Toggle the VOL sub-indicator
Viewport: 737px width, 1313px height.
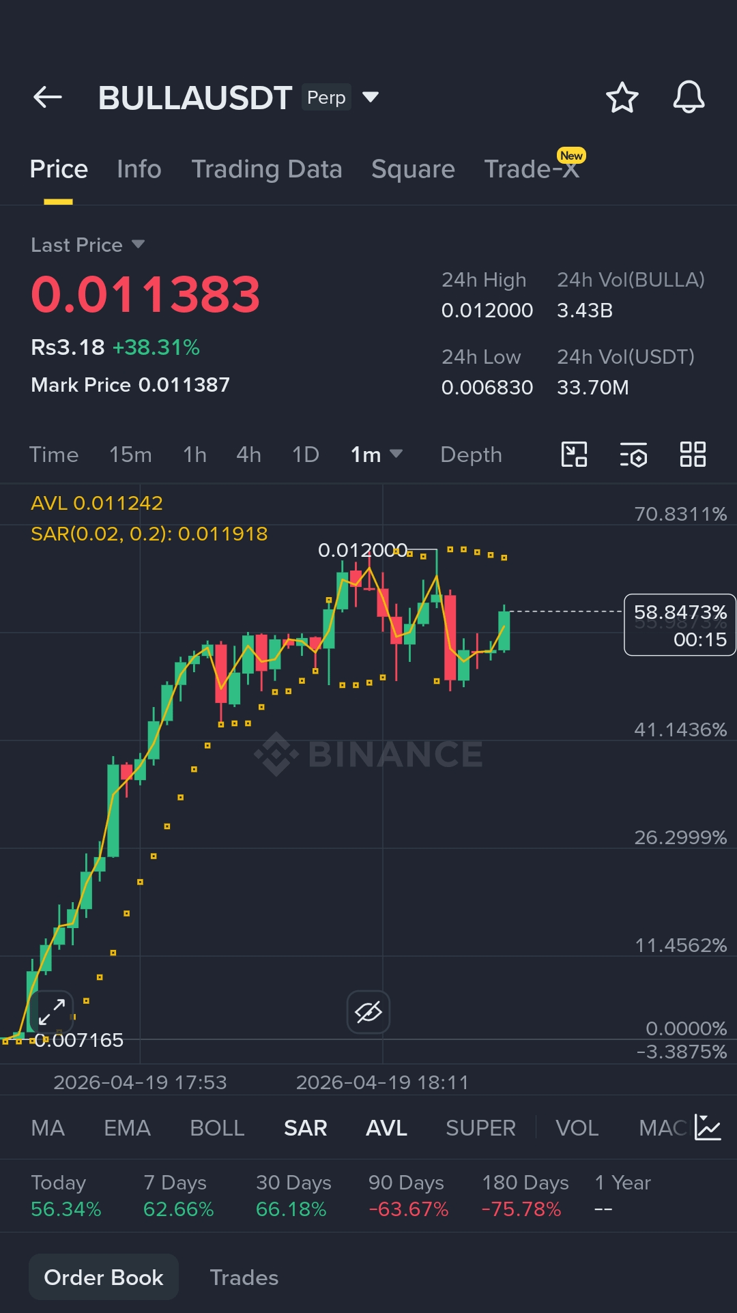point(577,1128)
